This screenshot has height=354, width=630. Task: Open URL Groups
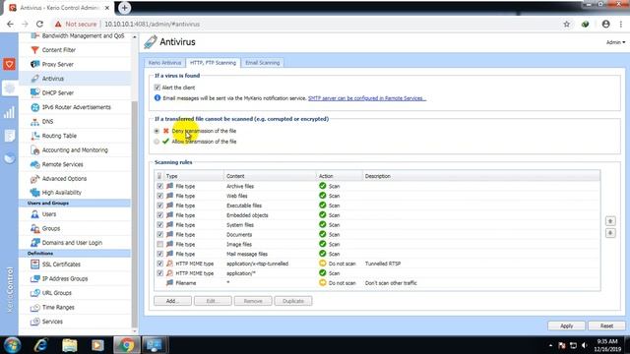coord(57,293)
